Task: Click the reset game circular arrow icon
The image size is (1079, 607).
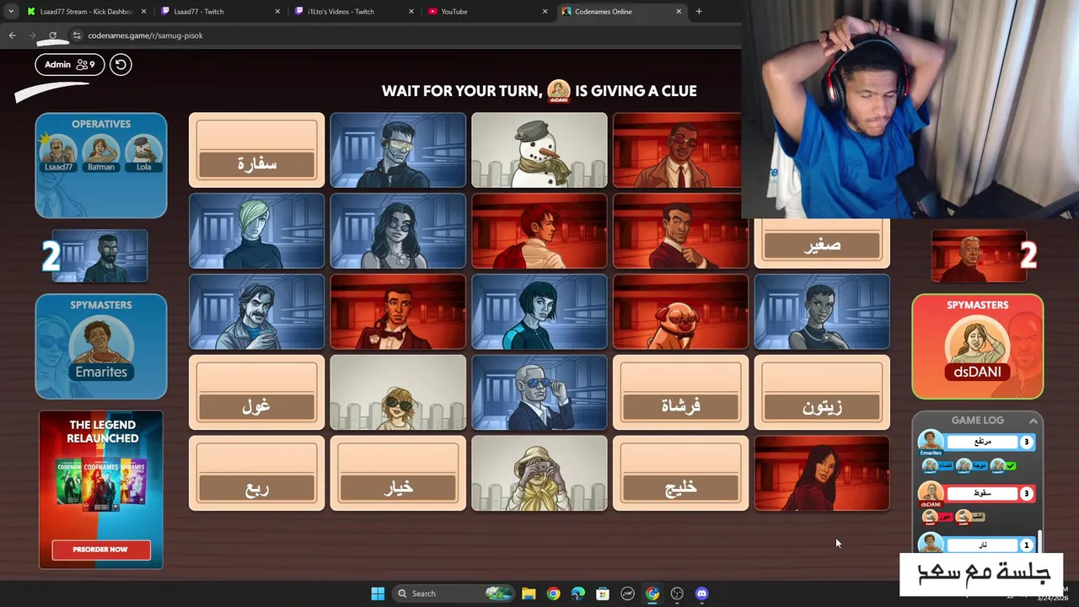Action: 121,64
